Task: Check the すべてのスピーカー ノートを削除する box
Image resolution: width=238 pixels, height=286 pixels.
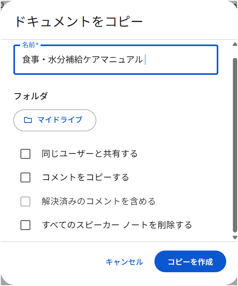Action: (x=26, y=225)
